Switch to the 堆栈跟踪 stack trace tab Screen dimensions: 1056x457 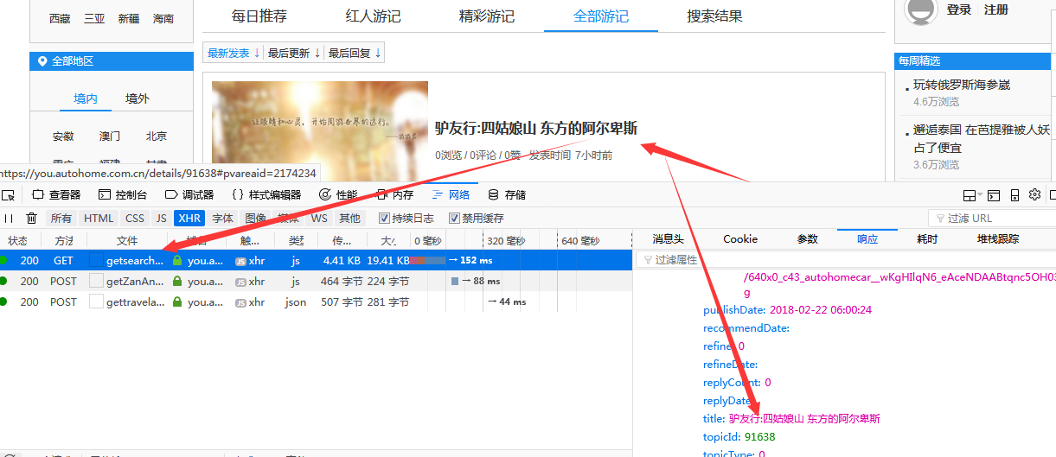(998, 239)
